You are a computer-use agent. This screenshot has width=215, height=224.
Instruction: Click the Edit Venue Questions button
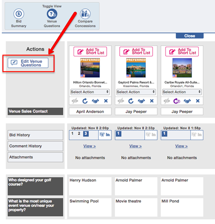28,63
